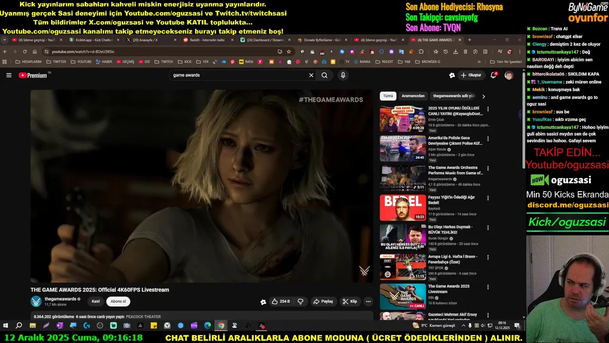Click the Abone ol subscribe button
Viewport: 609px width, 343px height.
(118, 302)
